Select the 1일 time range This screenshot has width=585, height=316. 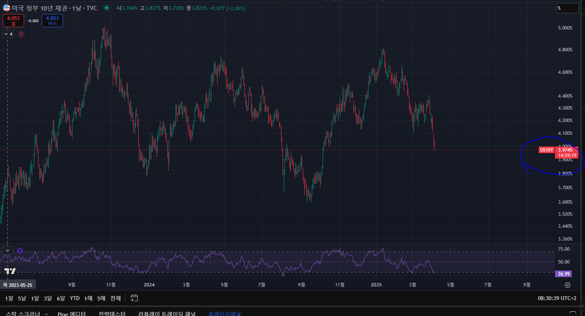coord(9,298)
